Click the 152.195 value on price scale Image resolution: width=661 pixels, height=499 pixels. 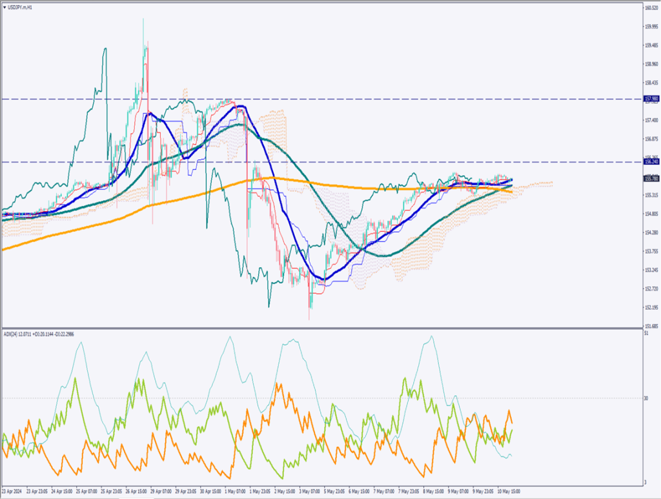651,307
